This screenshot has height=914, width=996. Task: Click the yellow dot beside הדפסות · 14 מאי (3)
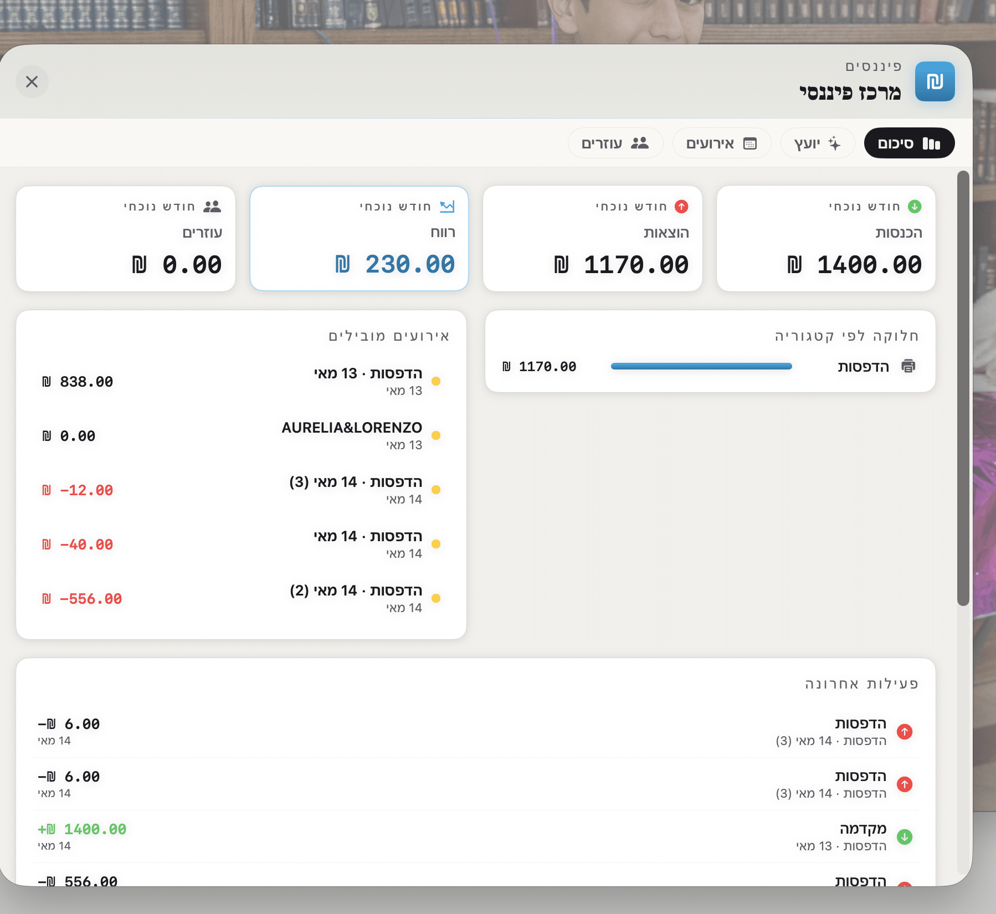pos(436,490)
